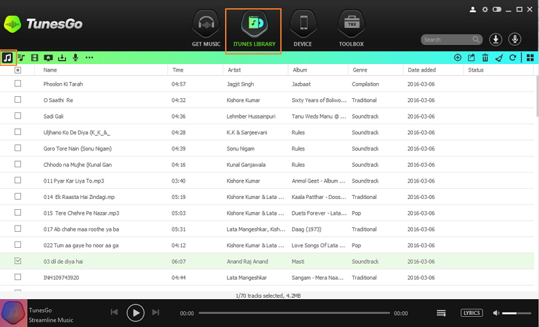The image size is (539, 327).
Task: Select track Chhodo na Mujhe
Action: [x=77, y=165]
